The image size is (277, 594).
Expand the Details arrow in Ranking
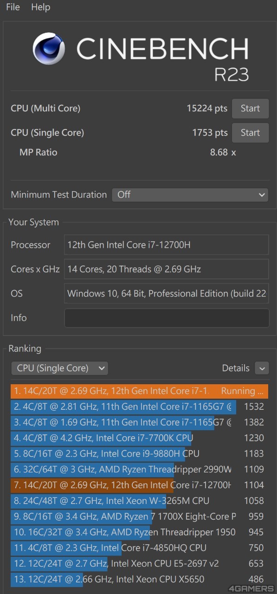point(262,368)
